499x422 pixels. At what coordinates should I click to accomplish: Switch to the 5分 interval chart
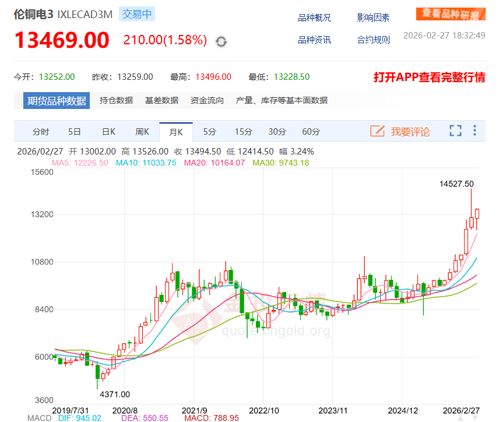coord(209,132)
